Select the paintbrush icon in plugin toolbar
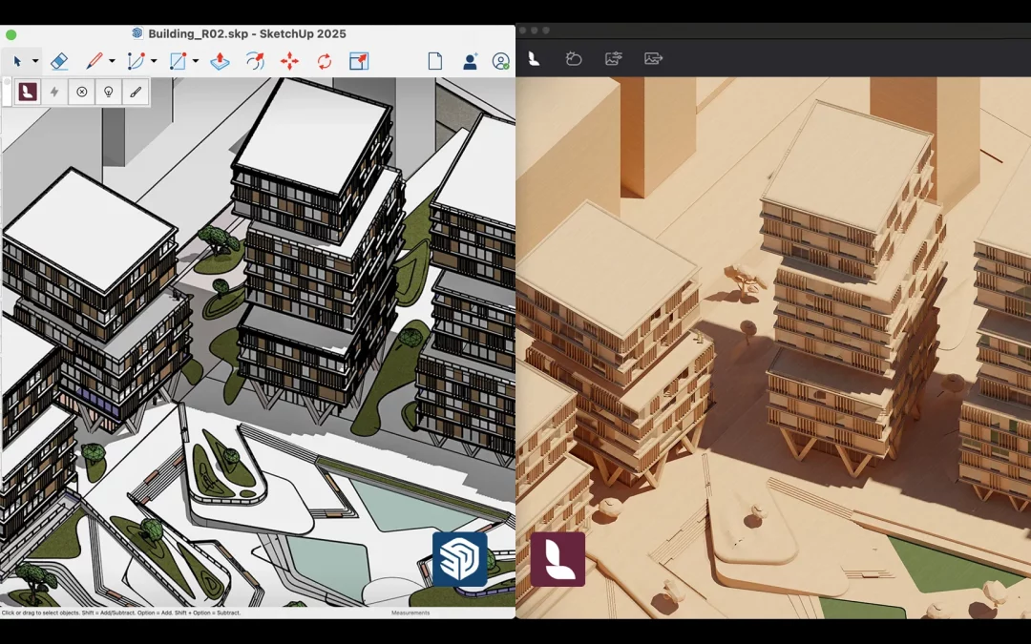 pyautogui.click(x=135, y=92)
